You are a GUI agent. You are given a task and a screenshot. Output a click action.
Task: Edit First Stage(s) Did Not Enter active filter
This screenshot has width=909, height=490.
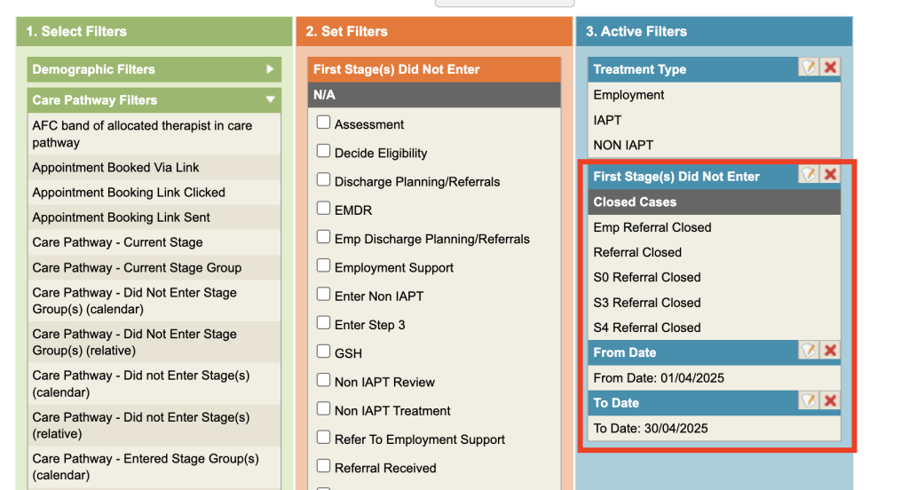pos(808,175)
